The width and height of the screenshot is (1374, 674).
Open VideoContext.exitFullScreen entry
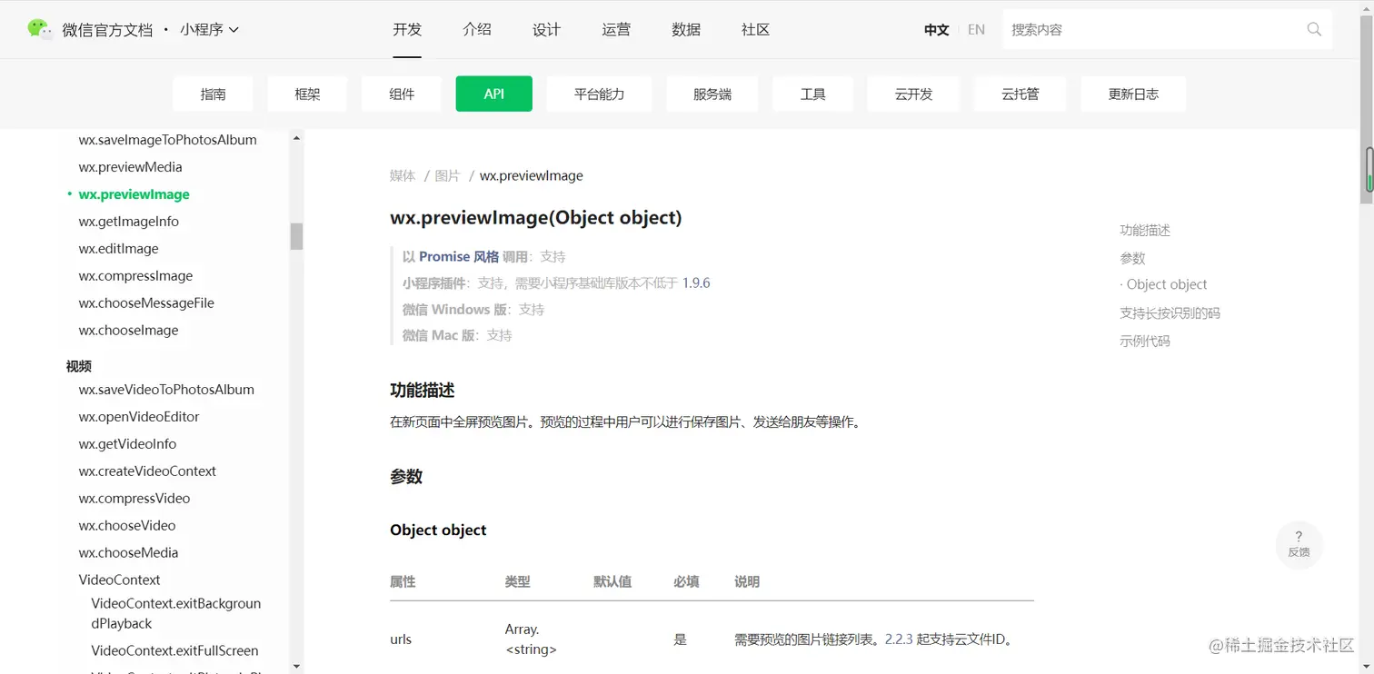point(174,650)
